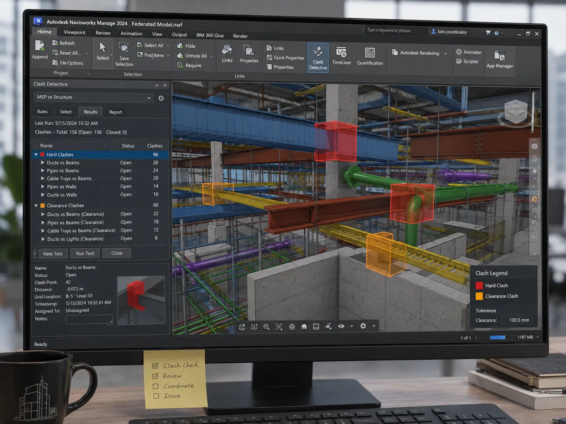
Task: Click Reset All in Project group
Action: [70, 53]
